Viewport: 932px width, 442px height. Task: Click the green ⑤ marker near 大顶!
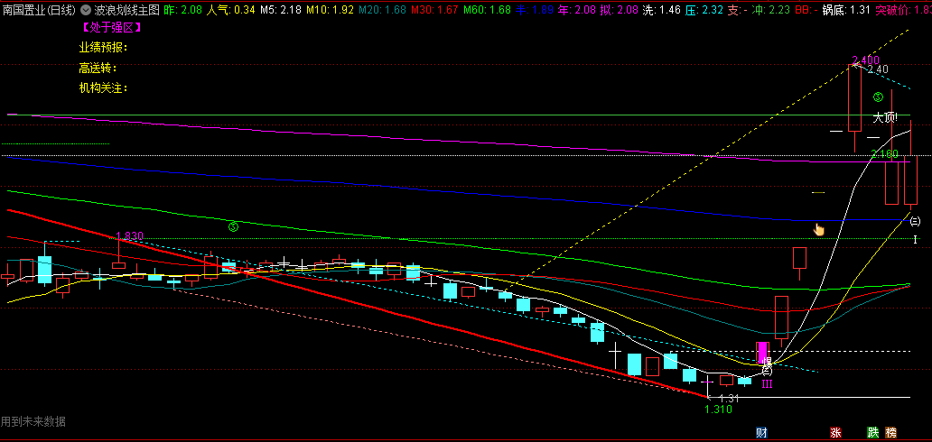coord(878,97)
